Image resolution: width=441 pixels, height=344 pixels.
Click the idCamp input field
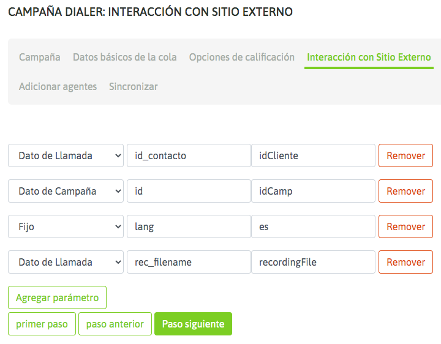pos(313,191)
